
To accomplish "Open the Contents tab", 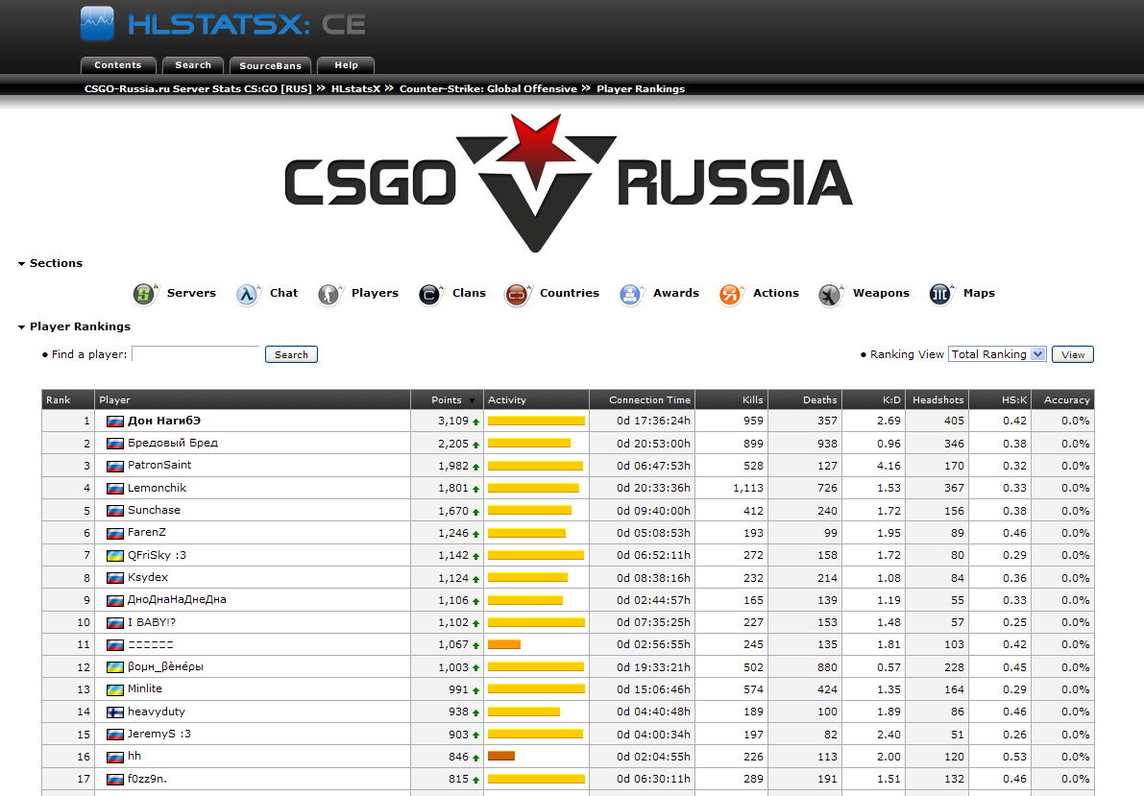I will (x=118, y=65).
